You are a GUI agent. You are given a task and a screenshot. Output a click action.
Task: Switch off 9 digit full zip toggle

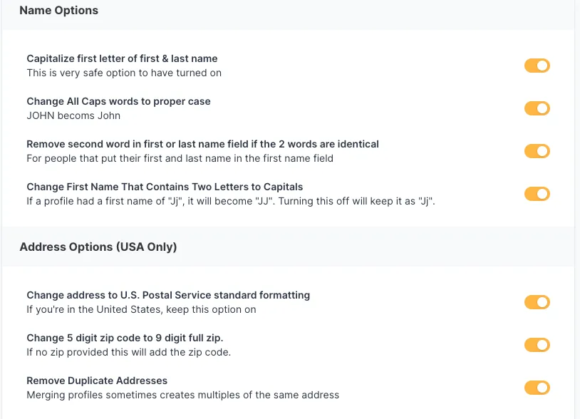pos(537,345)
